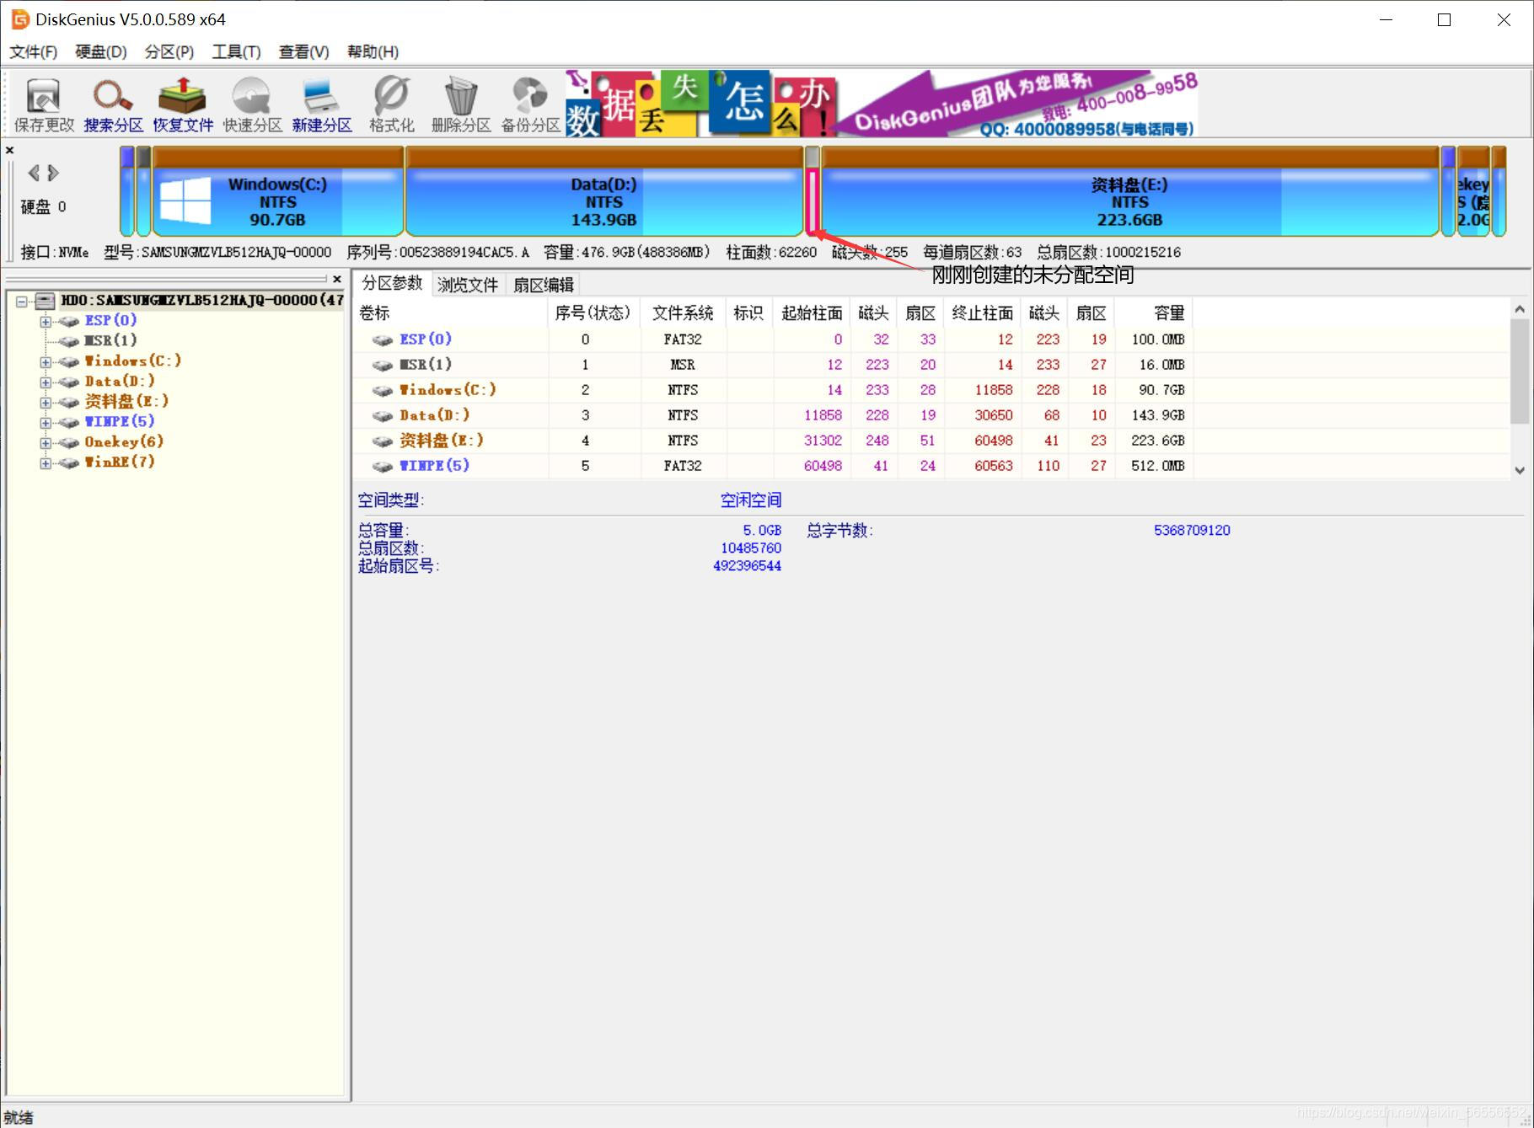Open the 文件(F) menu

click(x=33, y=51)
